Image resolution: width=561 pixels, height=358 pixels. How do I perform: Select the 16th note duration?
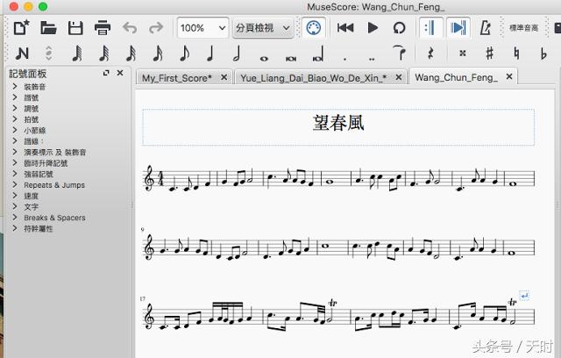[x=158, y=54]
